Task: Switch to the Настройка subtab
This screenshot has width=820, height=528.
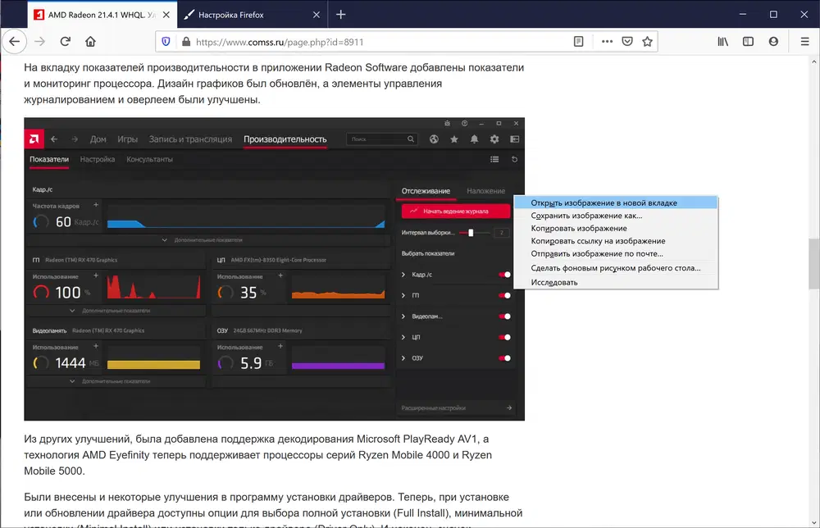Action: pos(98,159)
